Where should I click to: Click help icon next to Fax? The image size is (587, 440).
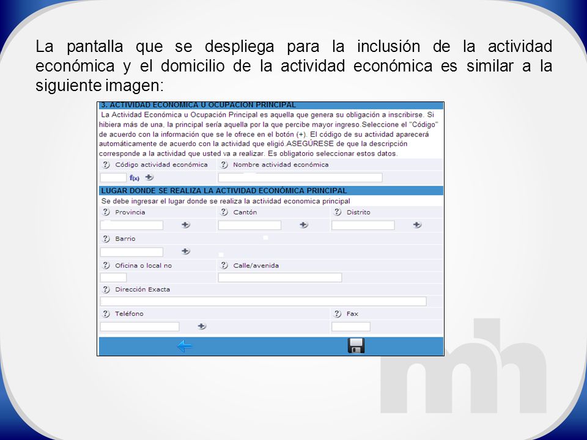pos(338,313)
